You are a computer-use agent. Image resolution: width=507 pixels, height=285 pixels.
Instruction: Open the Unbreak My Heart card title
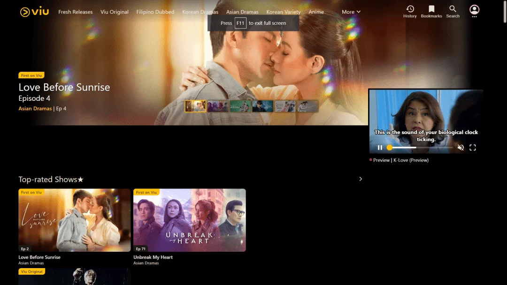153,257
